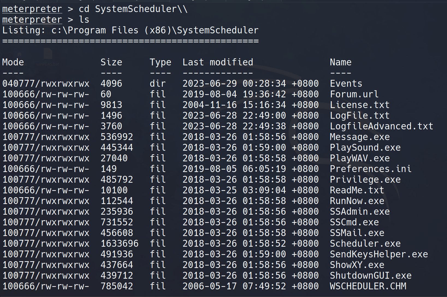Viewport: 447px width, 297px height.
Task: Click the Forum.url file name
Action: click(354, 94)
